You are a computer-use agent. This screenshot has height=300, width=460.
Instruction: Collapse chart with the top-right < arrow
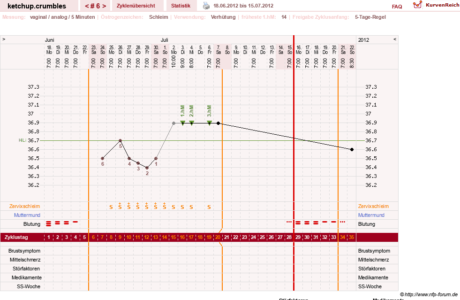click(x=395, y=39)
